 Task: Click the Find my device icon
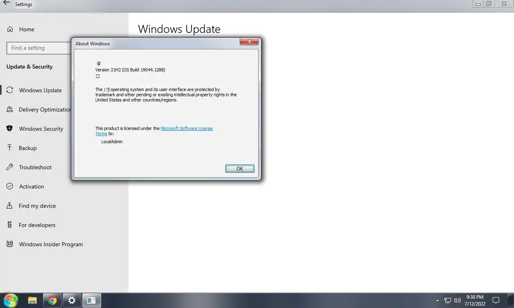(x=10, y=206)
